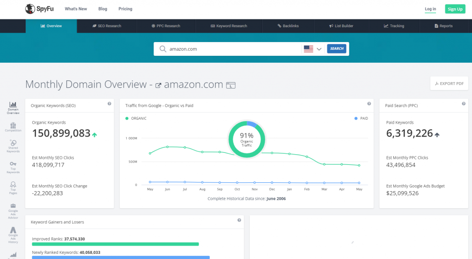Image resolution: width=472 pixels, height=259 pixels.
Task: Switch to the Keyword Research tab
Action: tap(229, 26)
